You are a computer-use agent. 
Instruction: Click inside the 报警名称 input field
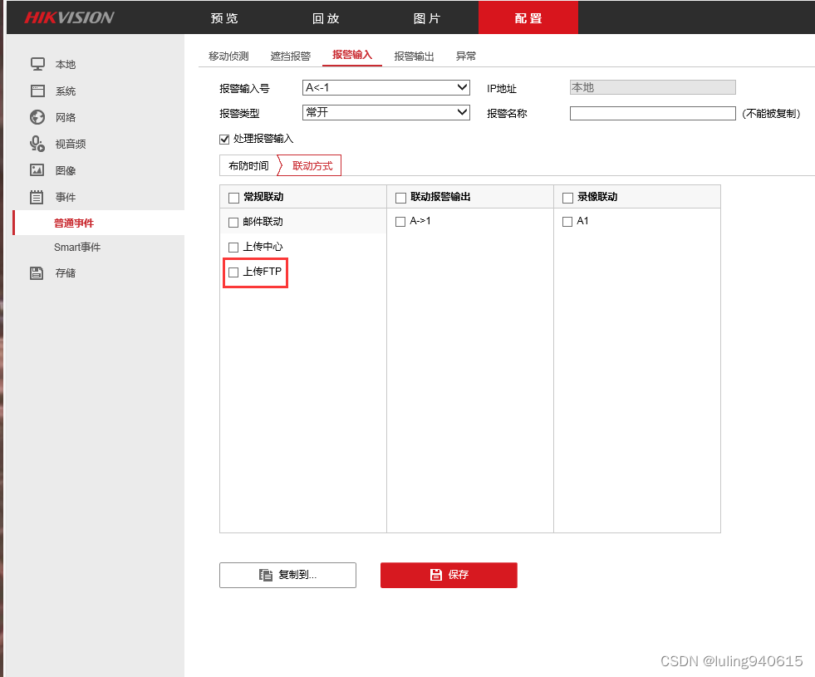(652, 113)
